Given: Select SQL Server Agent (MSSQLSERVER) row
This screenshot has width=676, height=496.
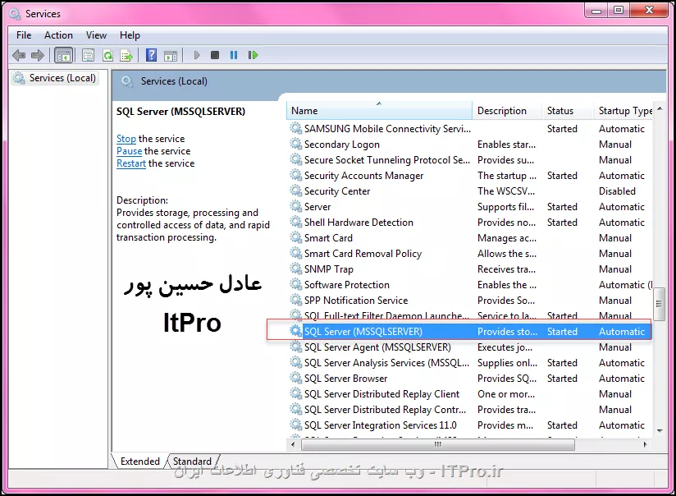Looking at the screenshot, I should point(470,347).
